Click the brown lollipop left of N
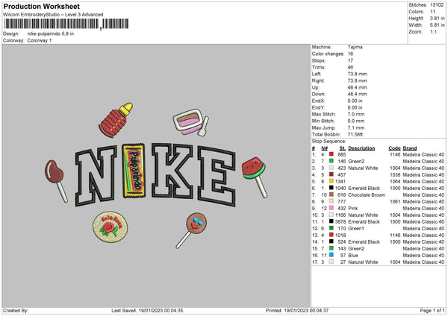 pyautogui.click(x=56, y=181)
